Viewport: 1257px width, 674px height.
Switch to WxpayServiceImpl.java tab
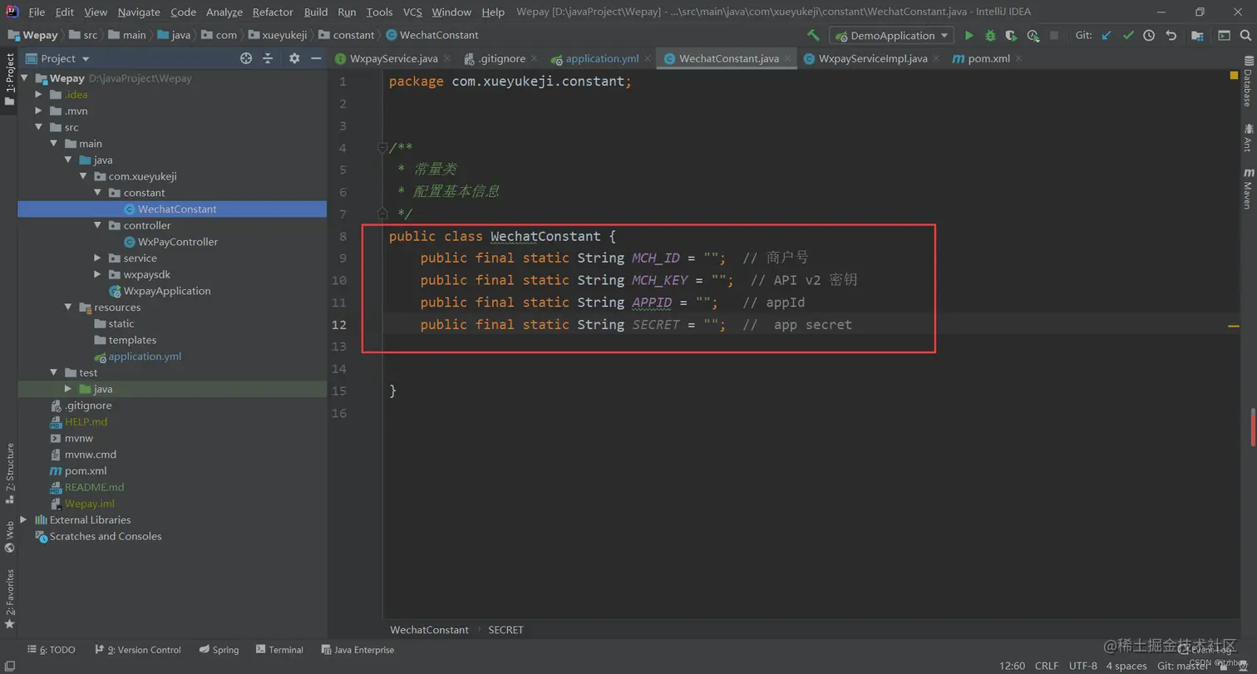(x=873, y=58)
